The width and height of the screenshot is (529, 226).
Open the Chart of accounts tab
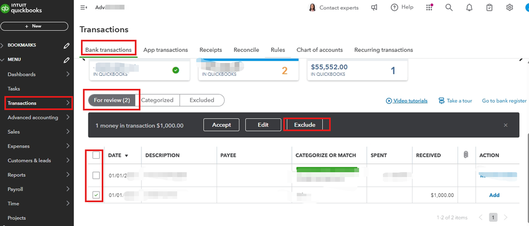(319, 50)
